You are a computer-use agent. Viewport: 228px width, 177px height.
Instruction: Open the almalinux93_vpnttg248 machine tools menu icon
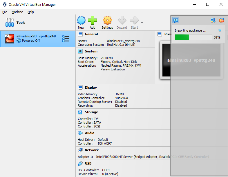click(x=66, y=39)
